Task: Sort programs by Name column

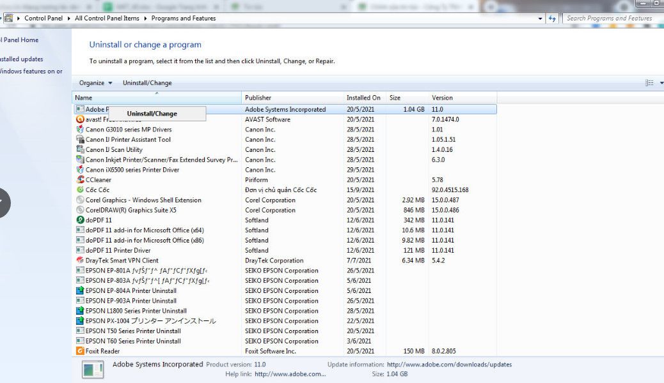Action: click(x=157, y=98)
